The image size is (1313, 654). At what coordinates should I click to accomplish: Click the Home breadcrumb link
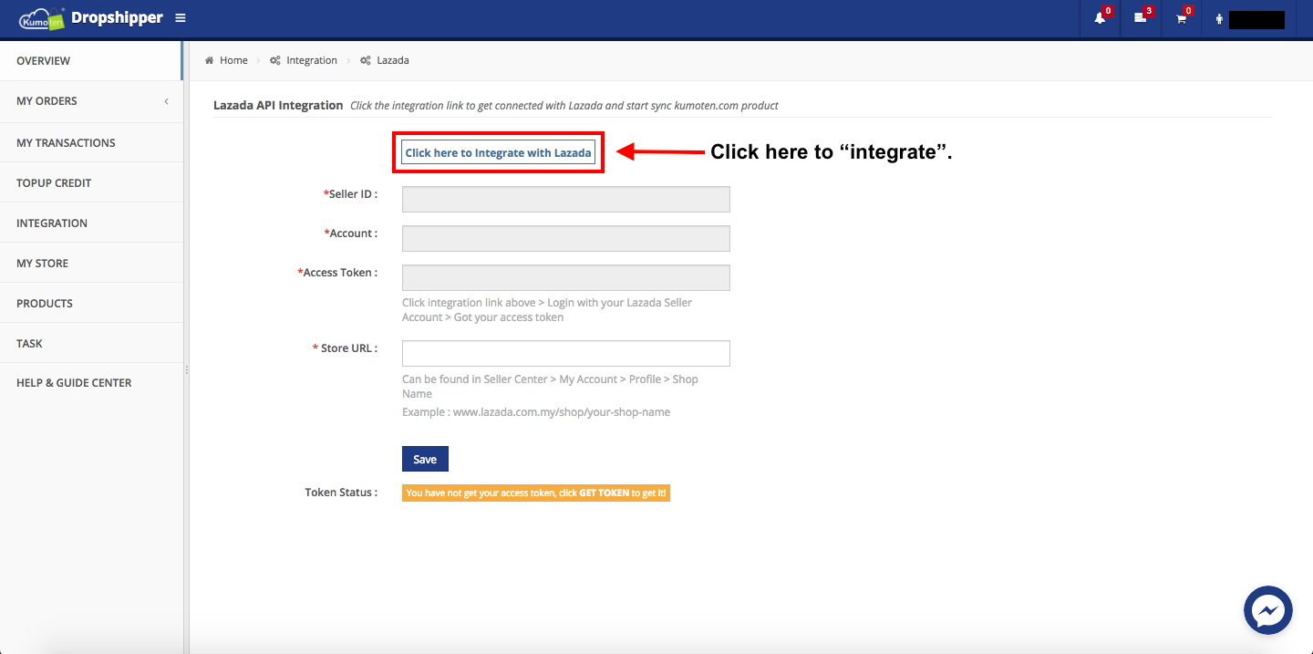[x=233, y=60]
